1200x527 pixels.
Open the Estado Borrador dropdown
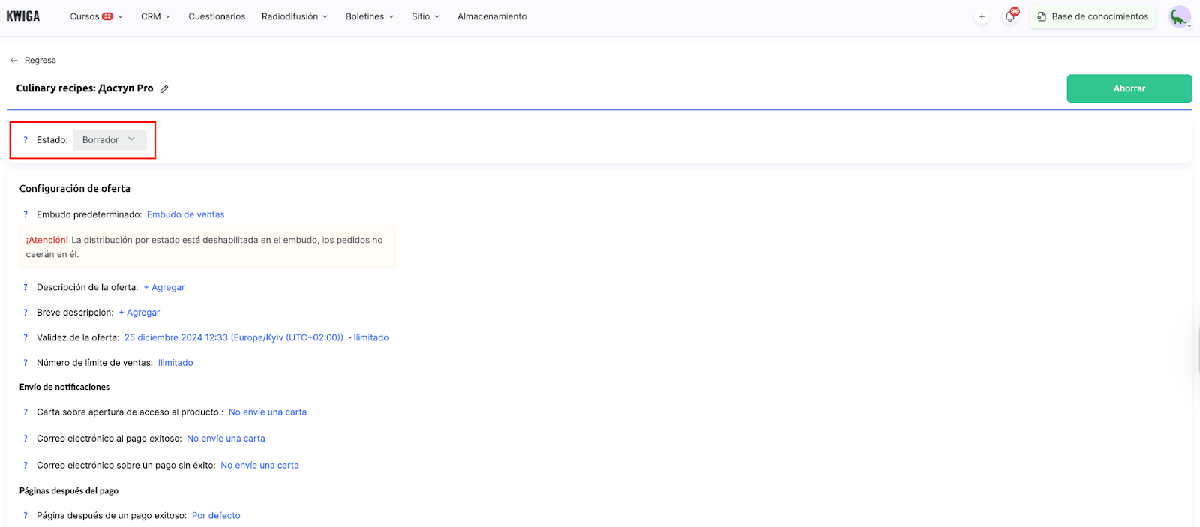tap(109, 140)
